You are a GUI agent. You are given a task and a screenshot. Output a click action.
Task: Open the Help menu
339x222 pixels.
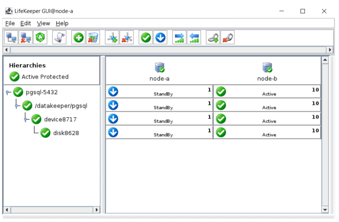(62, 23)
